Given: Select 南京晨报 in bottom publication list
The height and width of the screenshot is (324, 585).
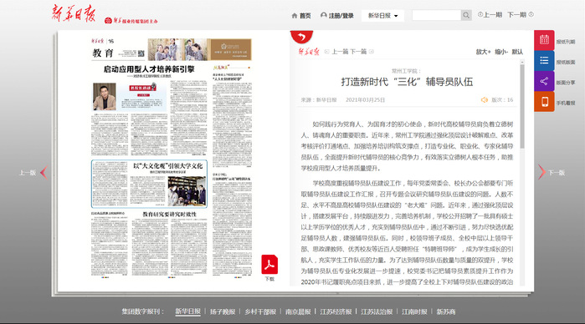Looking at the screenshot, I should (298, 311).
